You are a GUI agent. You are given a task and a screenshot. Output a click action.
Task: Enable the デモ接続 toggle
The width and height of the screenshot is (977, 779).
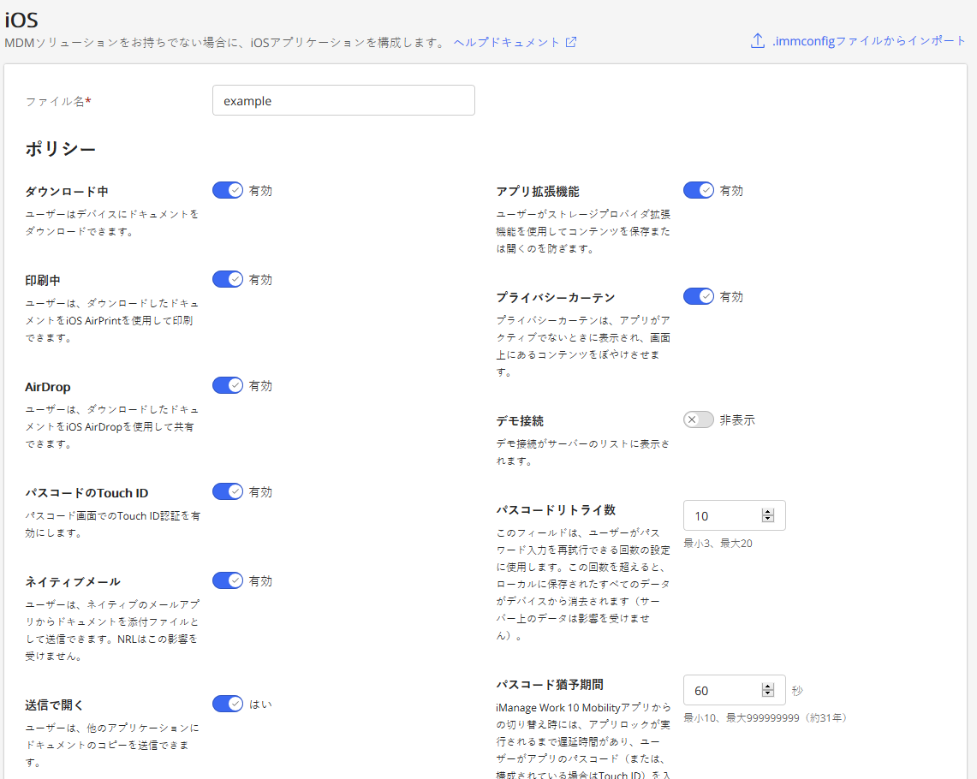[x=699, y=419]
